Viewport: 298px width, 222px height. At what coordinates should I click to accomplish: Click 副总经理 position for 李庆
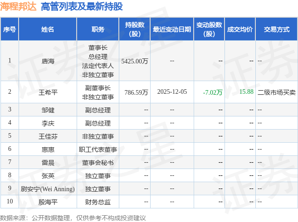(x=98, y=123)
